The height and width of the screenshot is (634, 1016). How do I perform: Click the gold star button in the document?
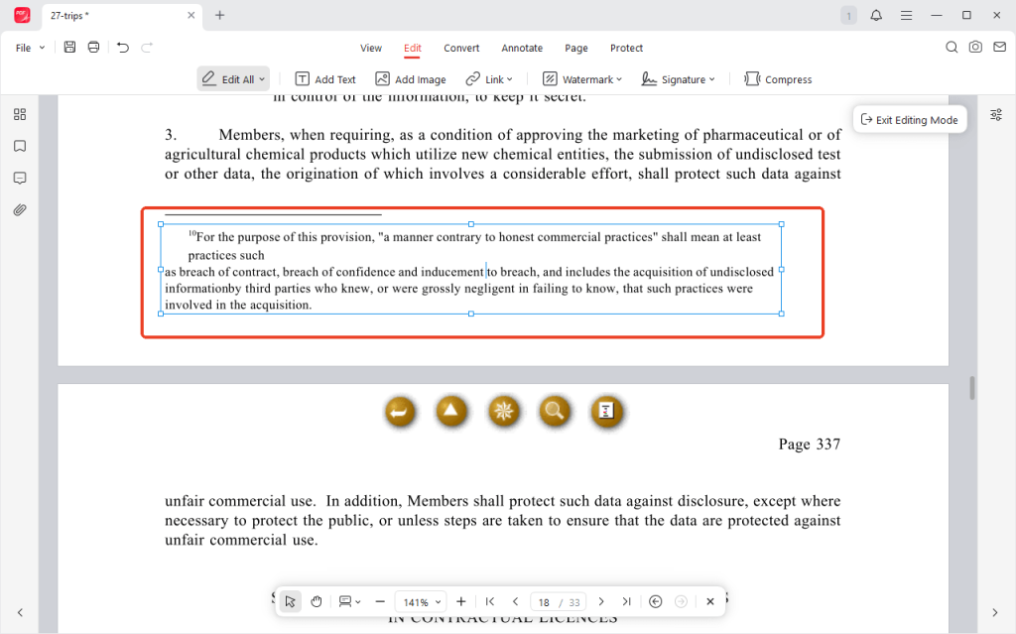(503, 411)
